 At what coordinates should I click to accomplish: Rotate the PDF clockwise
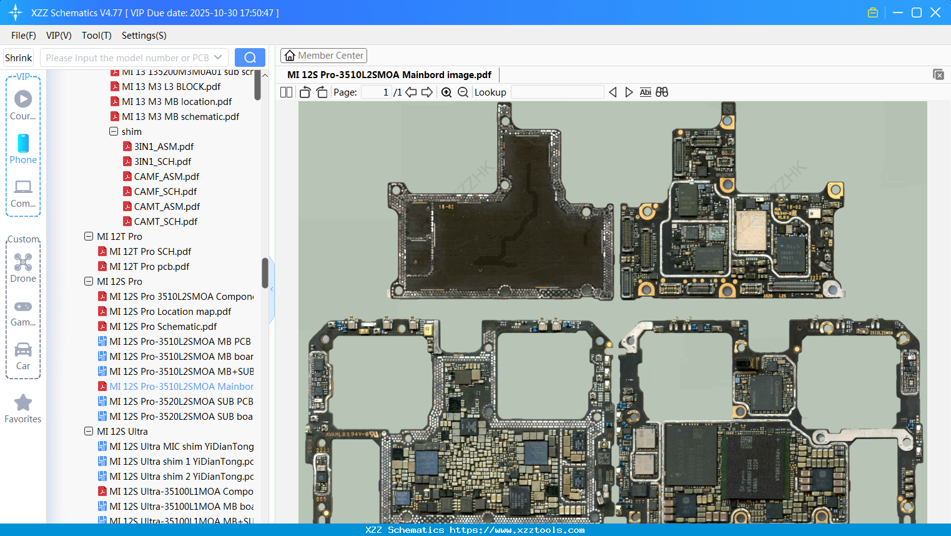[321, 92]
